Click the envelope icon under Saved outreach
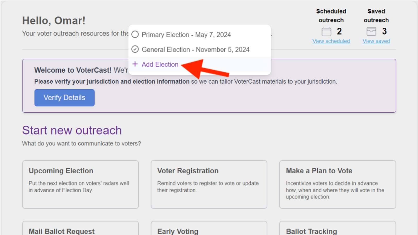This screenshot has height=235, width=418. [371, 31]
